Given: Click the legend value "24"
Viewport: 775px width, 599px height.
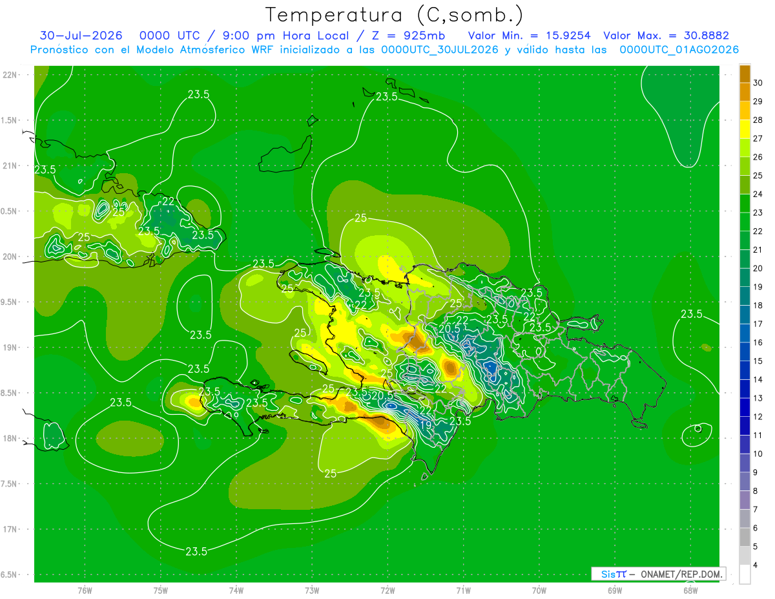Looking at the screenshot, I should pyautogui.click(x=758, y=194).
